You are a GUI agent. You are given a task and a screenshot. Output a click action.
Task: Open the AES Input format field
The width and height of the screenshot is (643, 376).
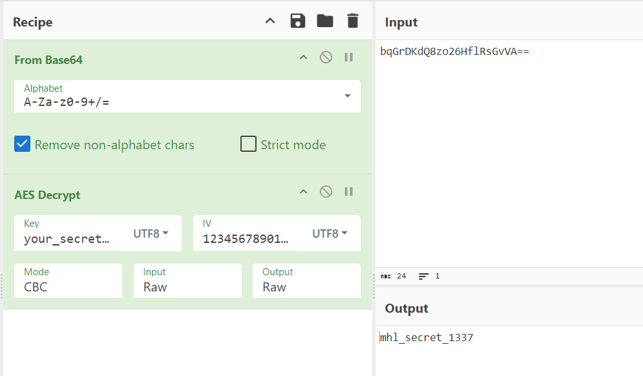coord(187,287)
